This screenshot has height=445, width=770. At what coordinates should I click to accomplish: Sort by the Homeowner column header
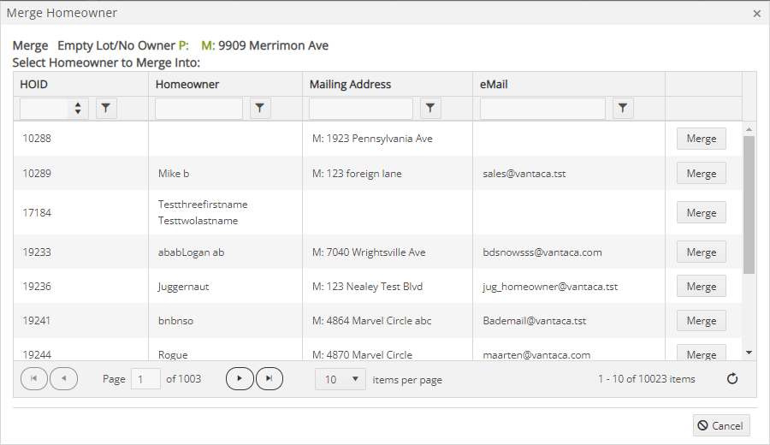[187, 85]
